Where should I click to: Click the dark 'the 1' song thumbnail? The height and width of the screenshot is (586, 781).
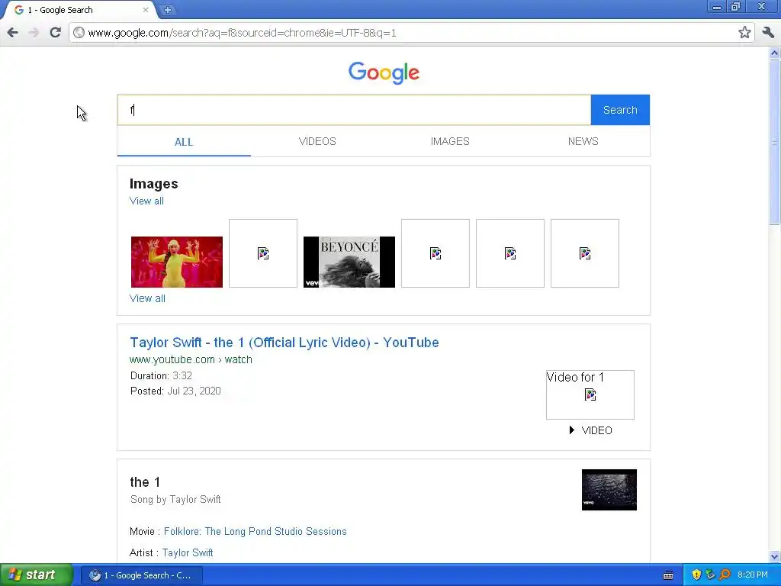[609, 490]
